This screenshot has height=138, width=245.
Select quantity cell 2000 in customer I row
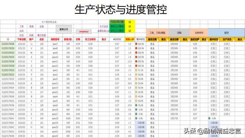(68, 131)
